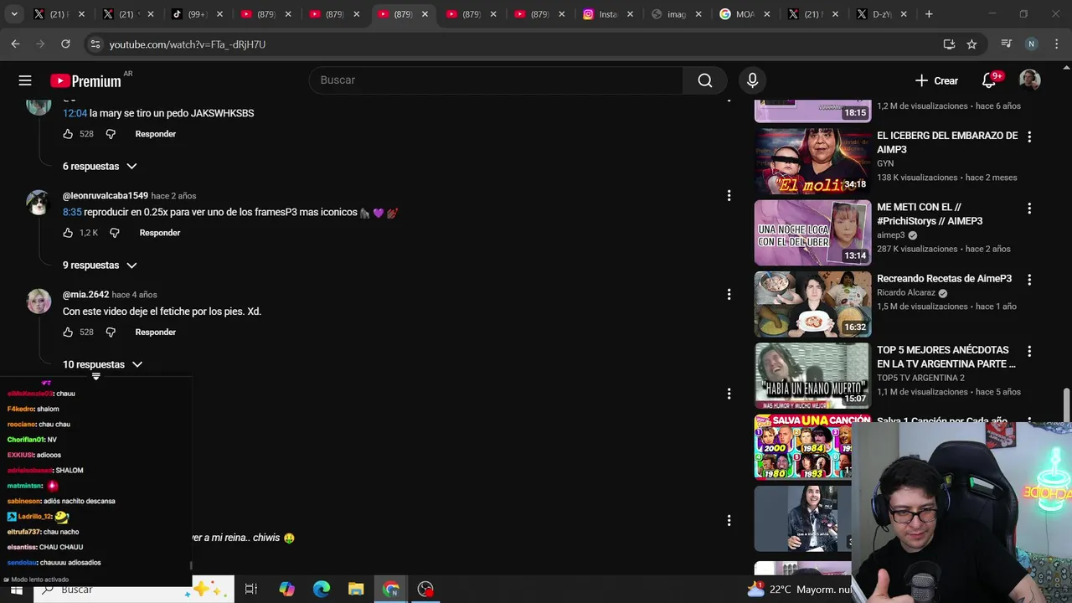
Task: Expand 6 respuestas thread
Action: 100,166
